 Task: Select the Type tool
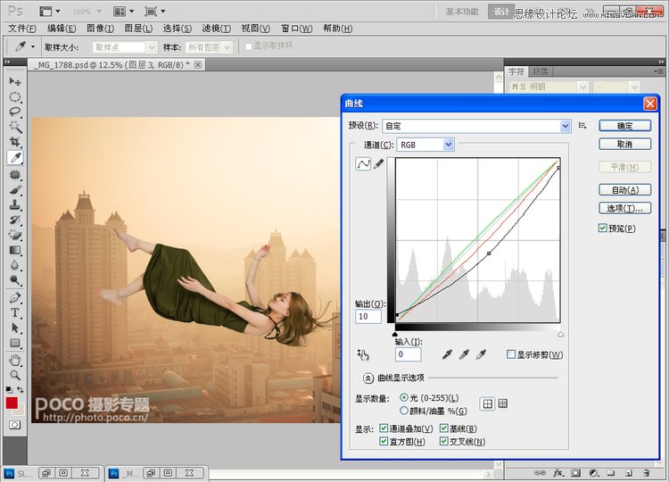(15, 312)
